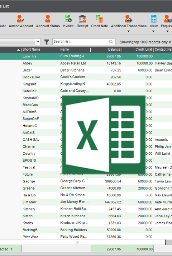Click the sort arrow in the first column header

click(x=18, y=50)
